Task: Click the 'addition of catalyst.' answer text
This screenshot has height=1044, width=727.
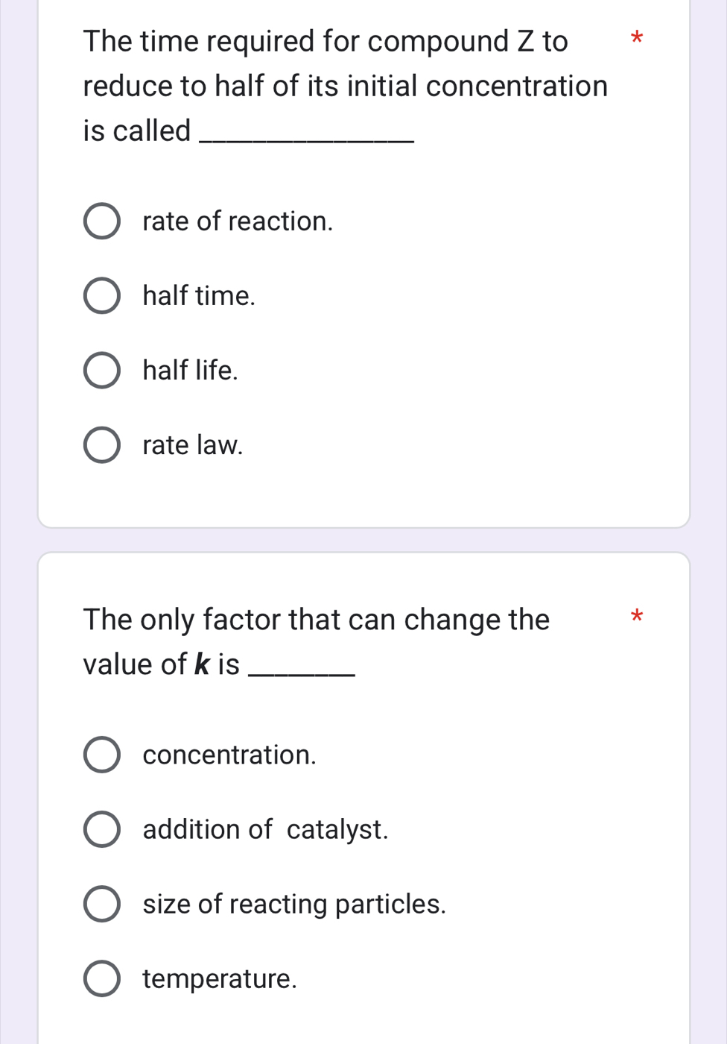Action: (265, 829)
